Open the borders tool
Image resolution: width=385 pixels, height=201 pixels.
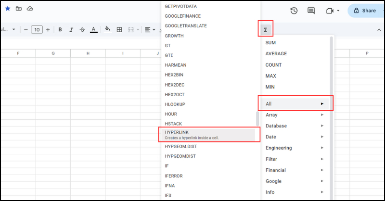[119, 30]
